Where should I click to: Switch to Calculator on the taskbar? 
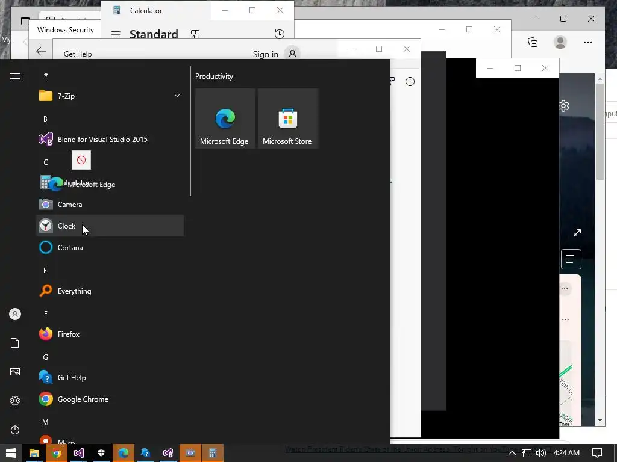[x=213, y=453]
